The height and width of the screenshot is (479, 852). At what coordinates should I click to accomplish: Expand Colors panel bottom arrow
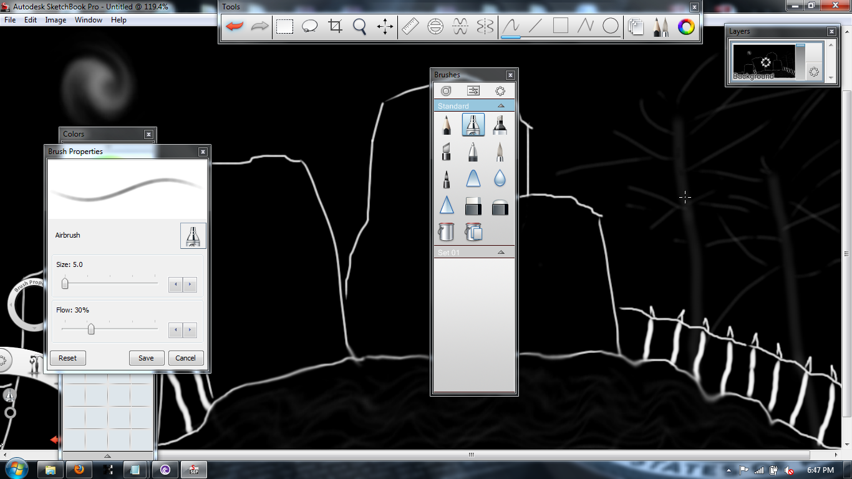click(107, 455)
